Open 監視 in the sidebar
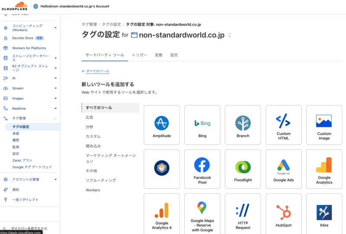This screenshot has width=346, height=234. tap(16, 147)
